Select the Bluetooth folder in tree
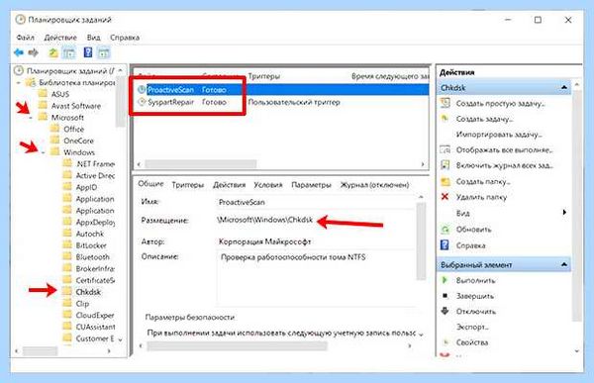The width and height of the screenshot is (594, 383). pos(92,257)
